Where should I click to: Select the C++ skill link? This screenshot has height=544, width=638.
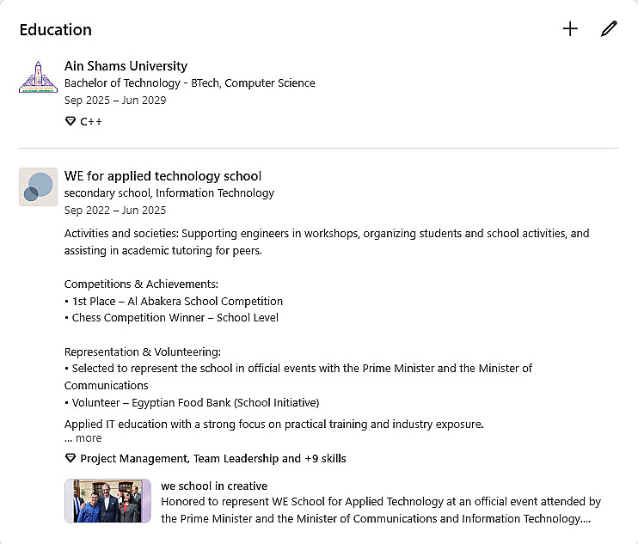click(91, 121)
